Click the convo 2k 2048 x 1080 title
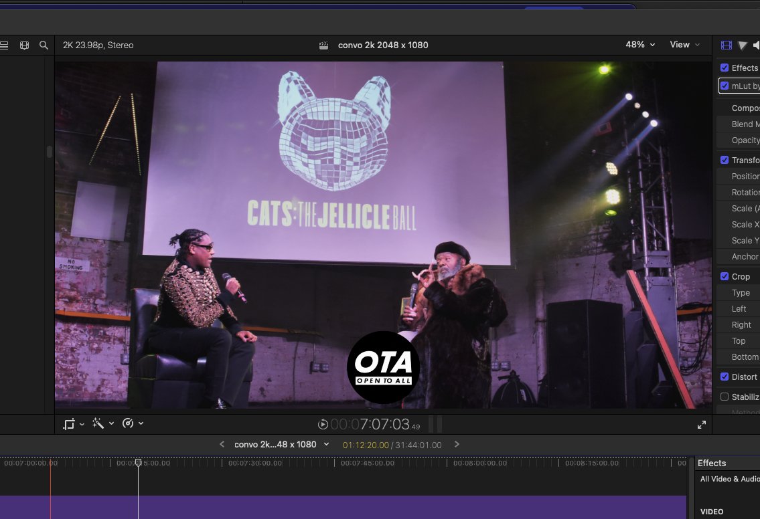Screen dimensions: 760x519 click(383, 45)
